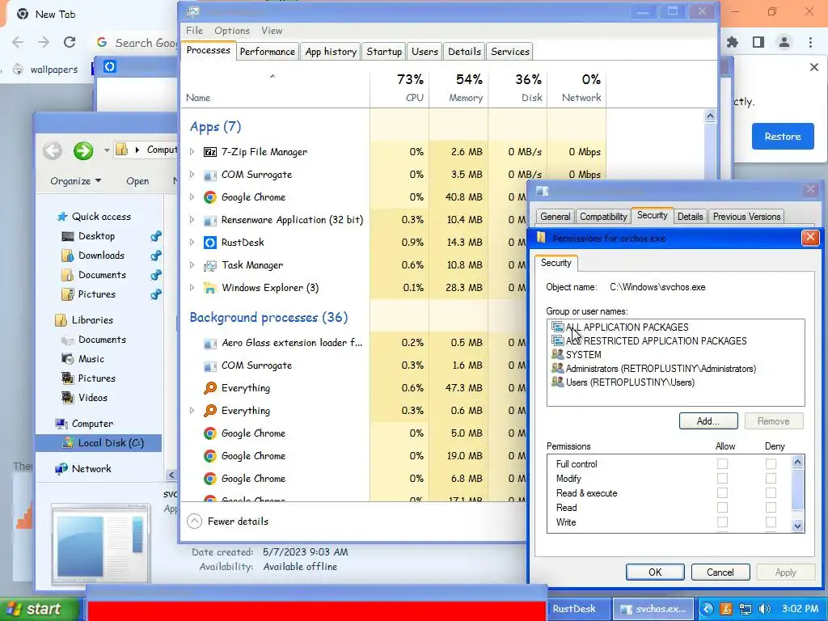Reload the Chrome page
Viewport: 828px width, 621px height.
70,42
